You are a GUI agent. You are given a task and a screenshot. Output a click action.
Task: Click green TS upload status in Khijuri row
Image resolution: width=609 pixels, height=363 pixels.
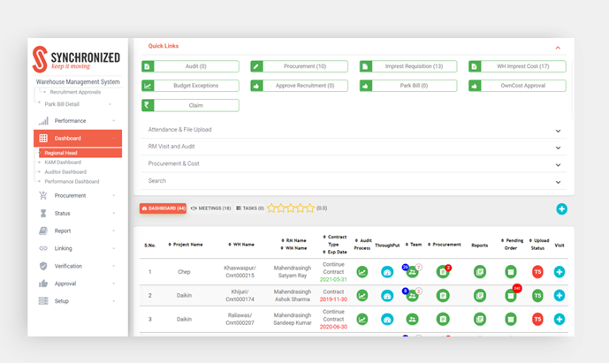tap(537, 296)
